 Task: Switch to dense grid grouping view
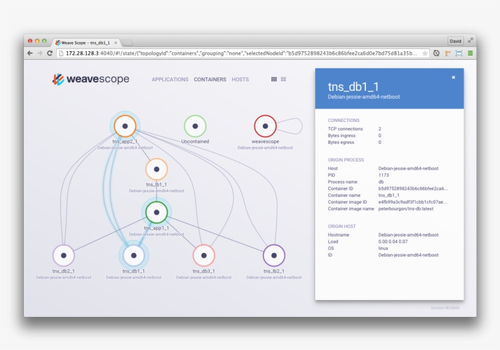pyautogui.click(x=274, y=79)
